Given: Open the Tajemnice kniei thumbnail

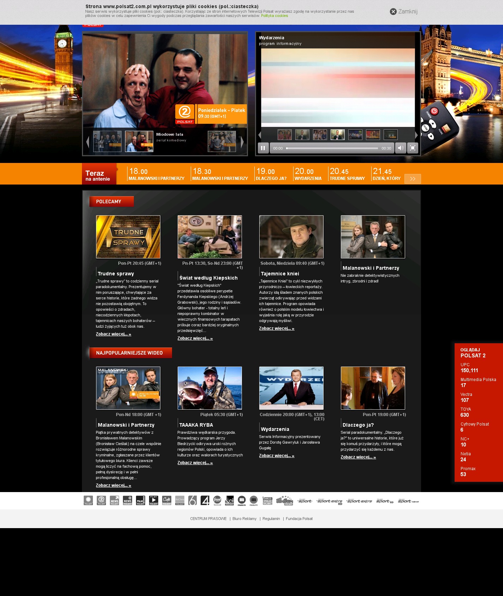Looking at the screenshot, I should [291, 237].
